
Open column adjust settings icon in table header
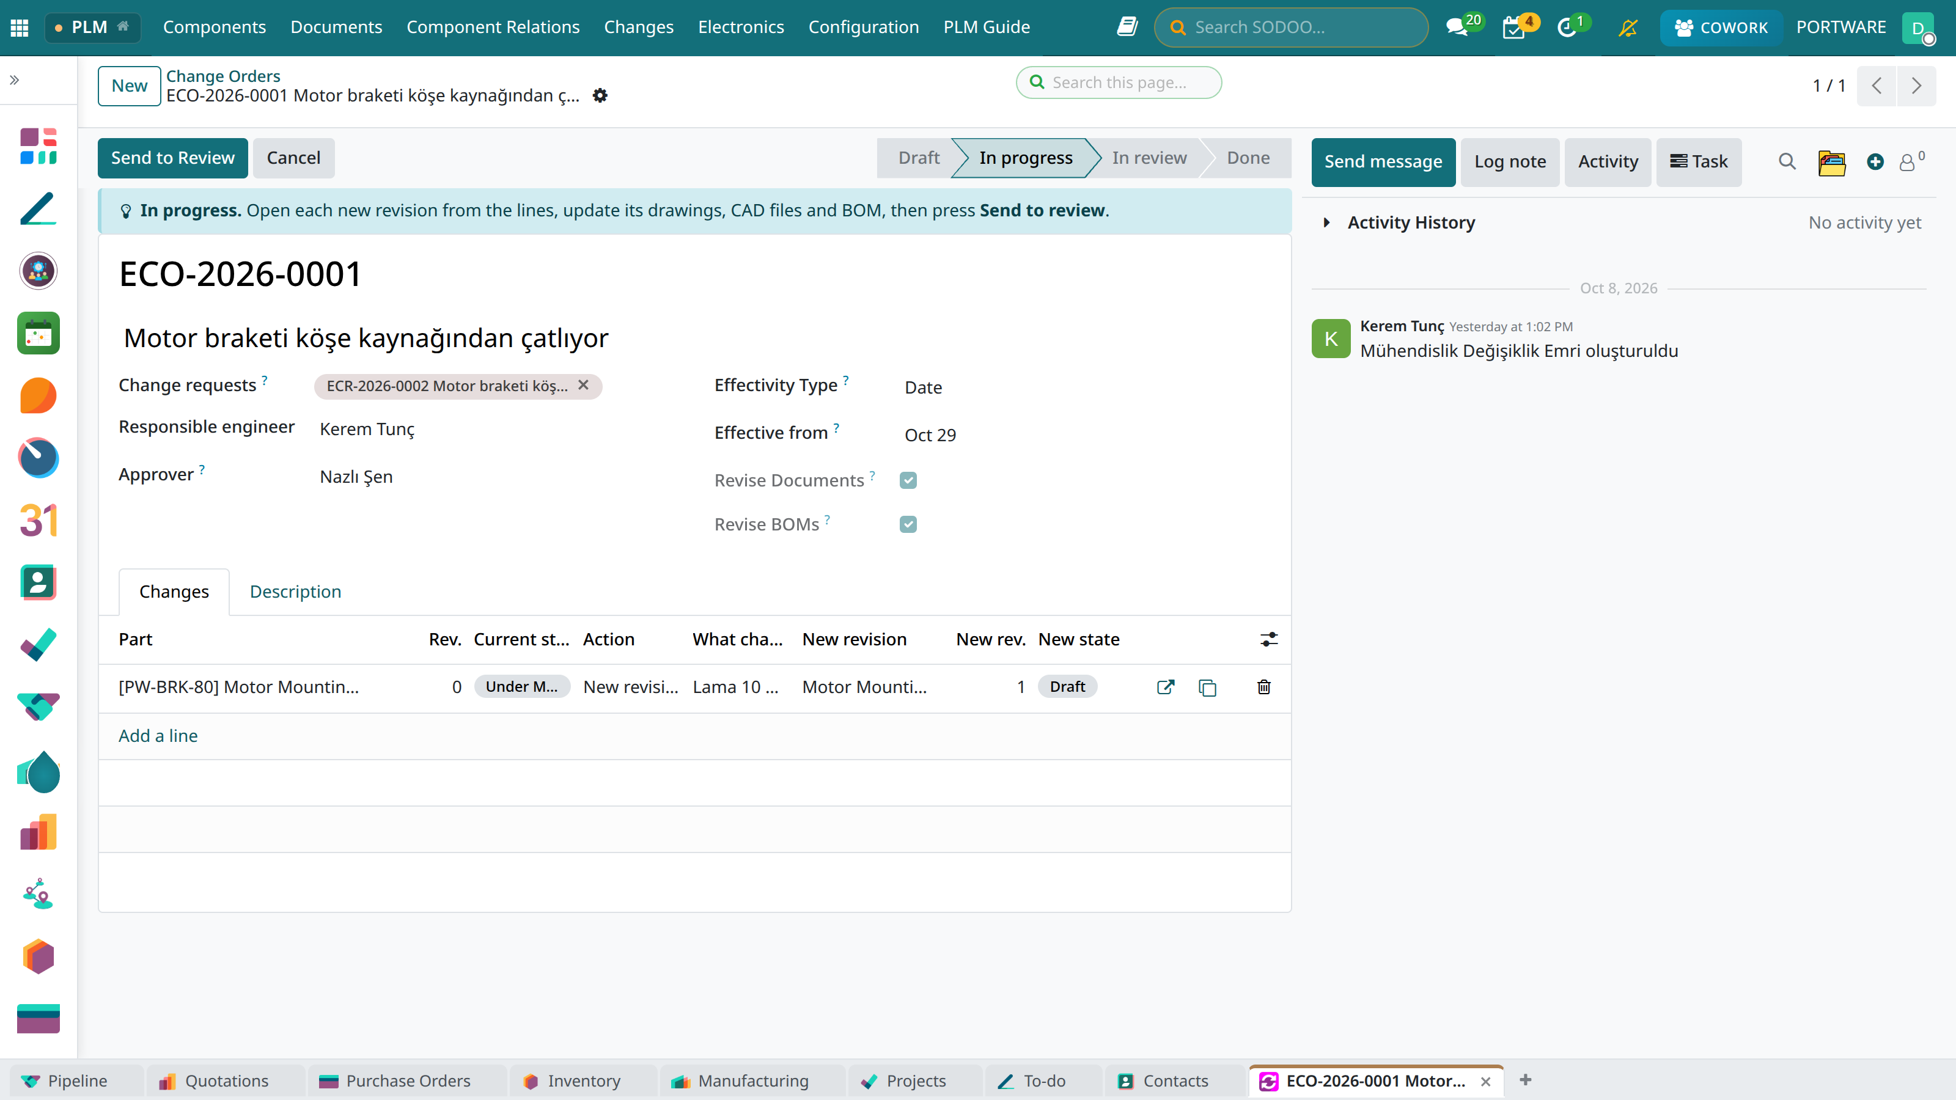pos(1269,640)
